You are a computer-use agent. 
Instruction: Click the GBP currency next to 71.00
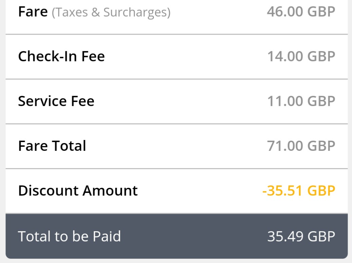[x=321, y=146]
